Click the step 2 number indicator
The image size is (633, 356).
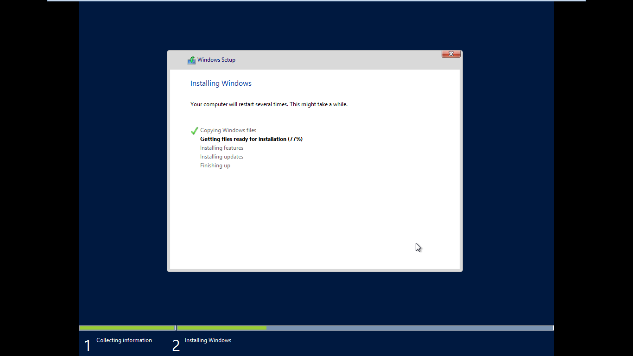pyautogui.click(x=176, y=344)
